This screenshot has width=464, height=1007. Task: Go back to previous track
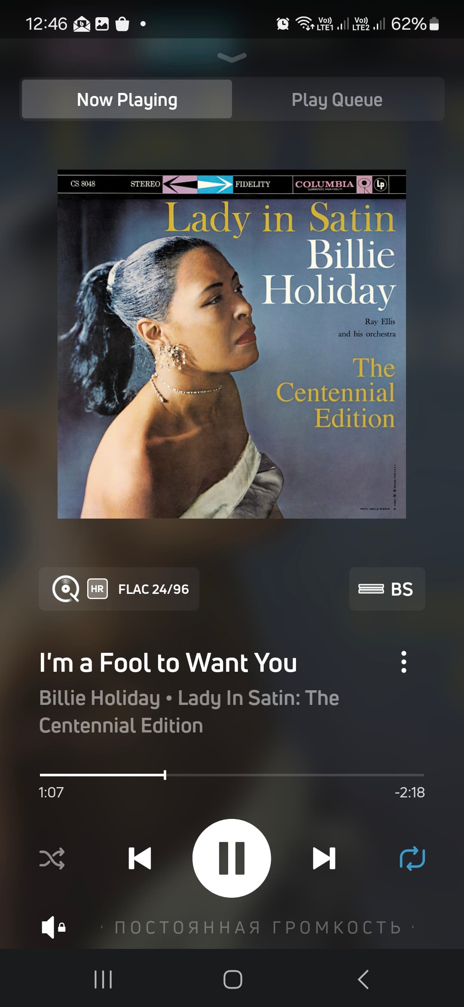[x=140, y=858]
